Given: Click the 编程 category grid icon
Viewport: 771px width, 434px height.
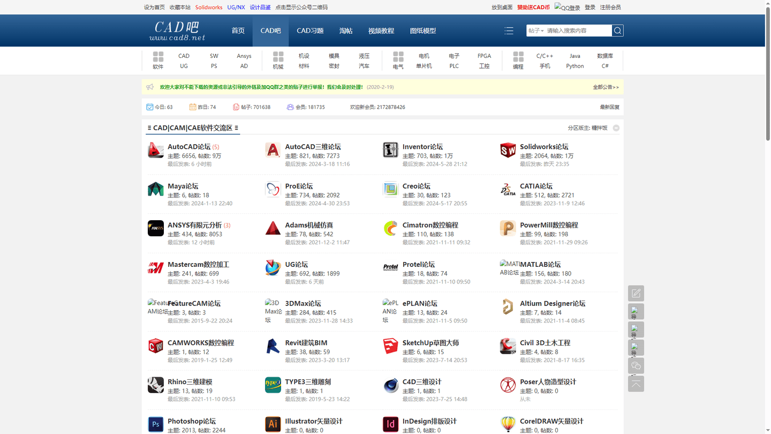Looking at the screenshot, I should click(x=518, y=57).
